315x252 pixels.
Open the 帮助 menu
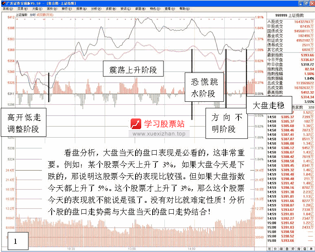(184, 9)
